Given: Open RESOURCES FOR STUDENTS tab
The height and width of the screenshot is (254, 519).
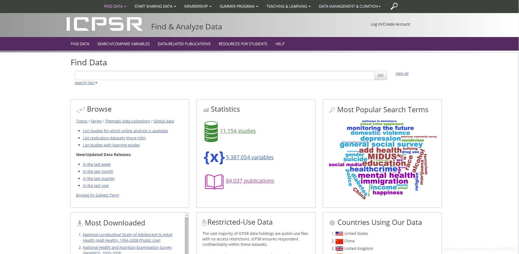Looking at the screenshot, I should (x=243, y=44).
